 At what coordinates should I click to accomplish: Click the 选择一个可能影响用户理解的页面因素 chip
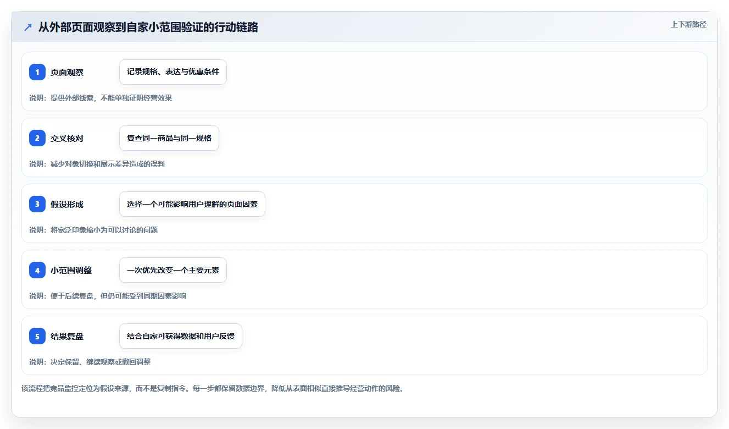[x=192, y=204]
